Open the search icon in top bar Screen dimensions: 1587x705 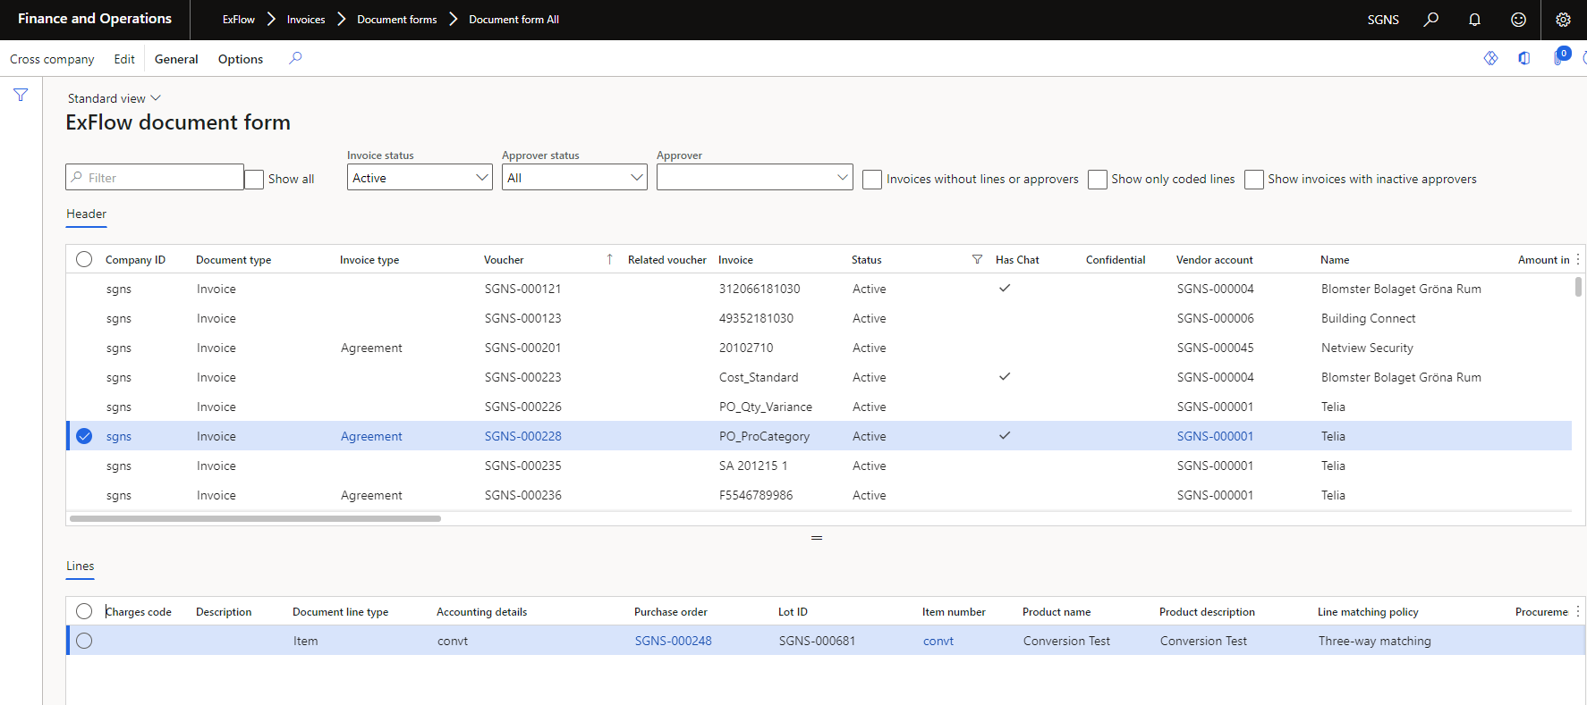1431,19
